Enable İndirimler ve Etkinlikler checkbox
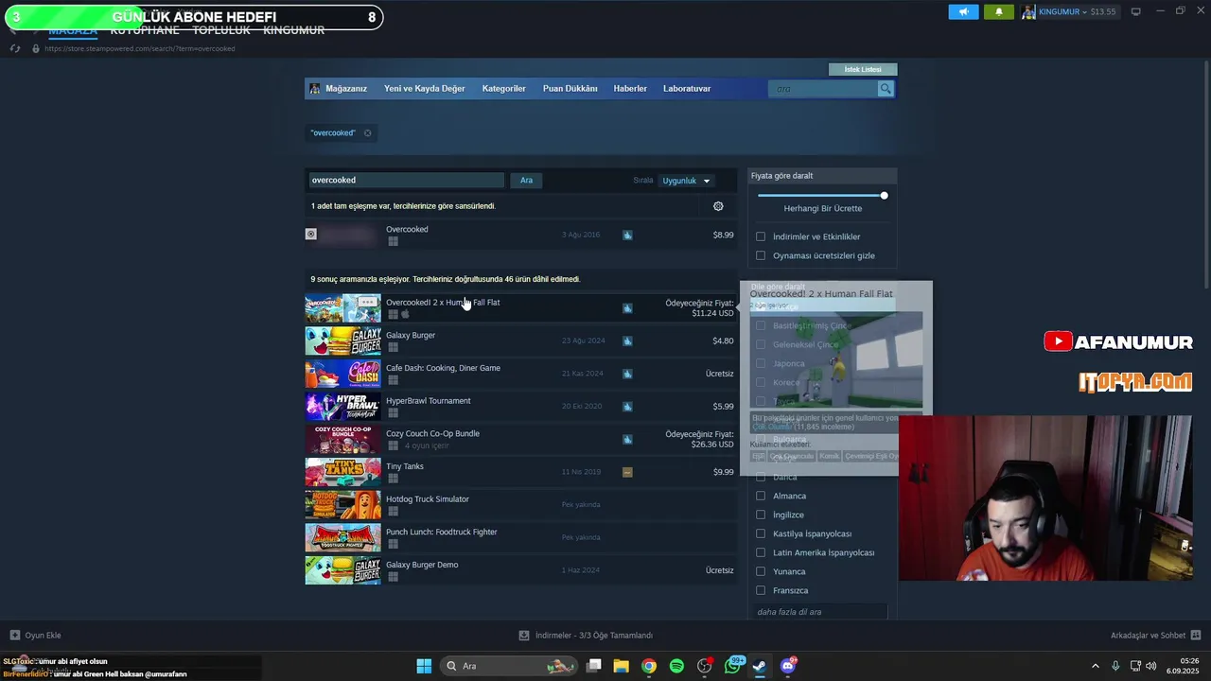The width and height of the screenshot is (1211, 681). click(x=761, y=236)
